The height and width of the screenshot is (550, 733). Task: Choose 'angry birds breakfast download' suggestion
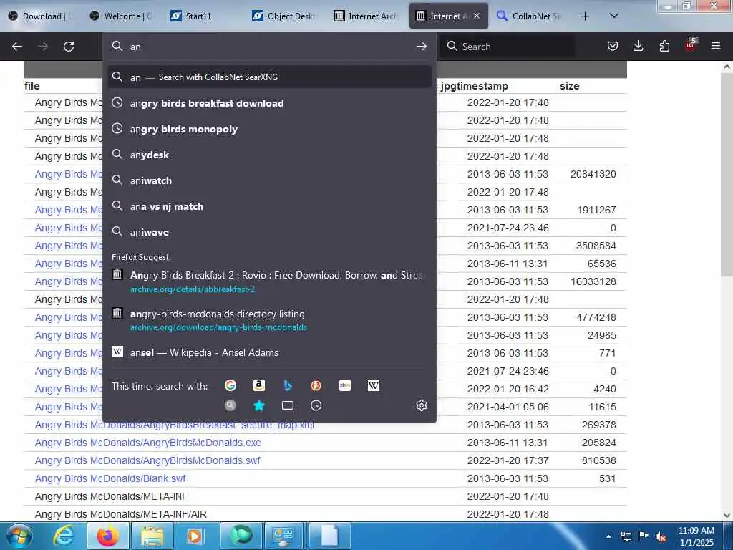(269, 103)
